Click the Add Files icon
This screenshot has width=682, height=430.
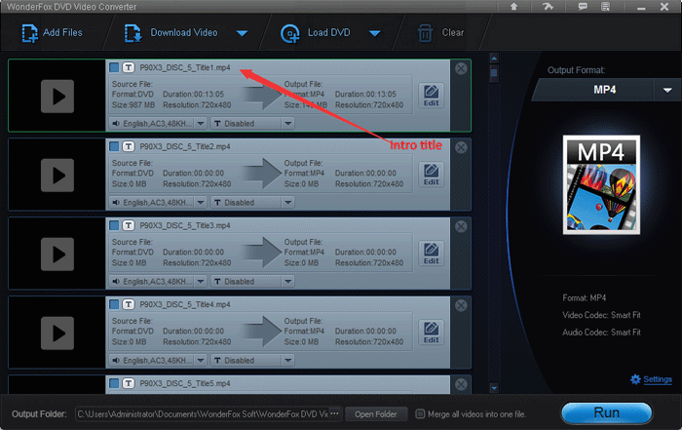point(29,33)
